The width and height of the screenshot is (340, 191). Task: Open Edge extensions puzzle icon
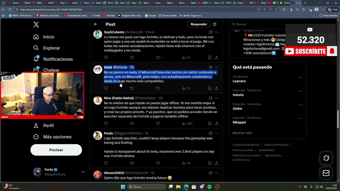[284, 10]
